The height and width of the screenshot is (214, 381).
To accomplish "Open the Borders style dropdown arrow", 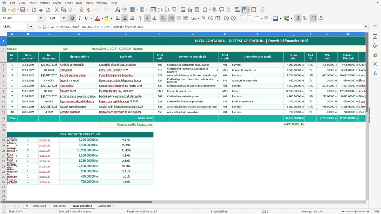I will [262, 18].
